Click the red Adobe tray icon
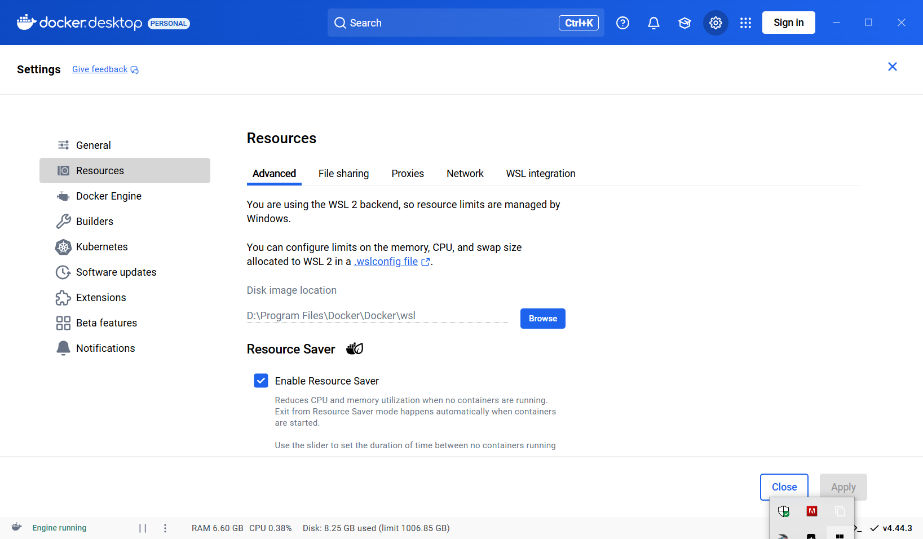 point(812,511)
